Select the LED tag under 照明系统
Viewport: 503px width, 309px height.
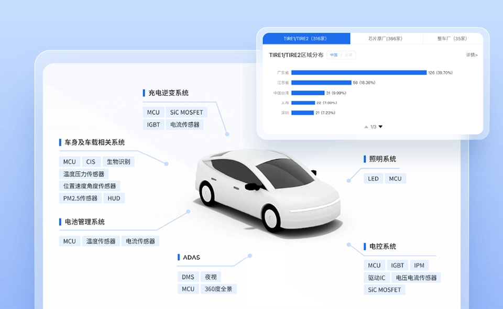(x=373, y=179)
